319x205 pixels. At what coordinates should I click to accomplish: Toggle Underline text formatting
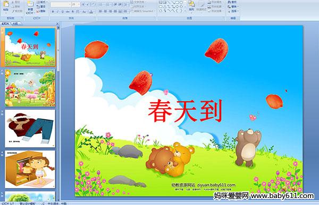coord(62,12)
